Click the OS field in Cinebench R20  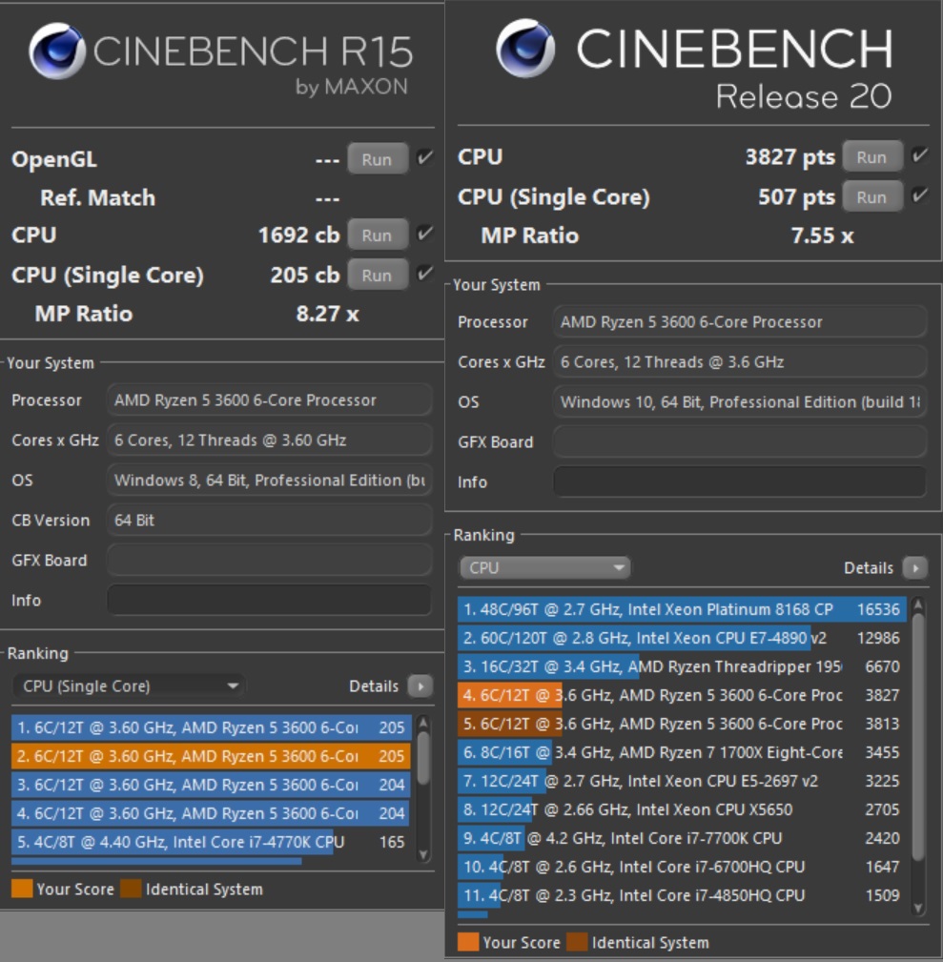(739, 401)
